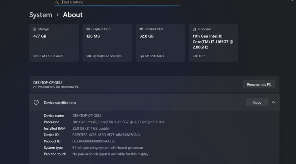Open the Graphics Card 128 MB card
This screenshot has height=164, width=296.
(107, 43)
